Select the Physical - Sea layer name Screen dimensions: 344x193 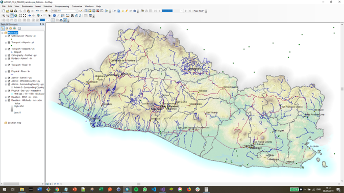pyautogui.click(x=26, y=91)
